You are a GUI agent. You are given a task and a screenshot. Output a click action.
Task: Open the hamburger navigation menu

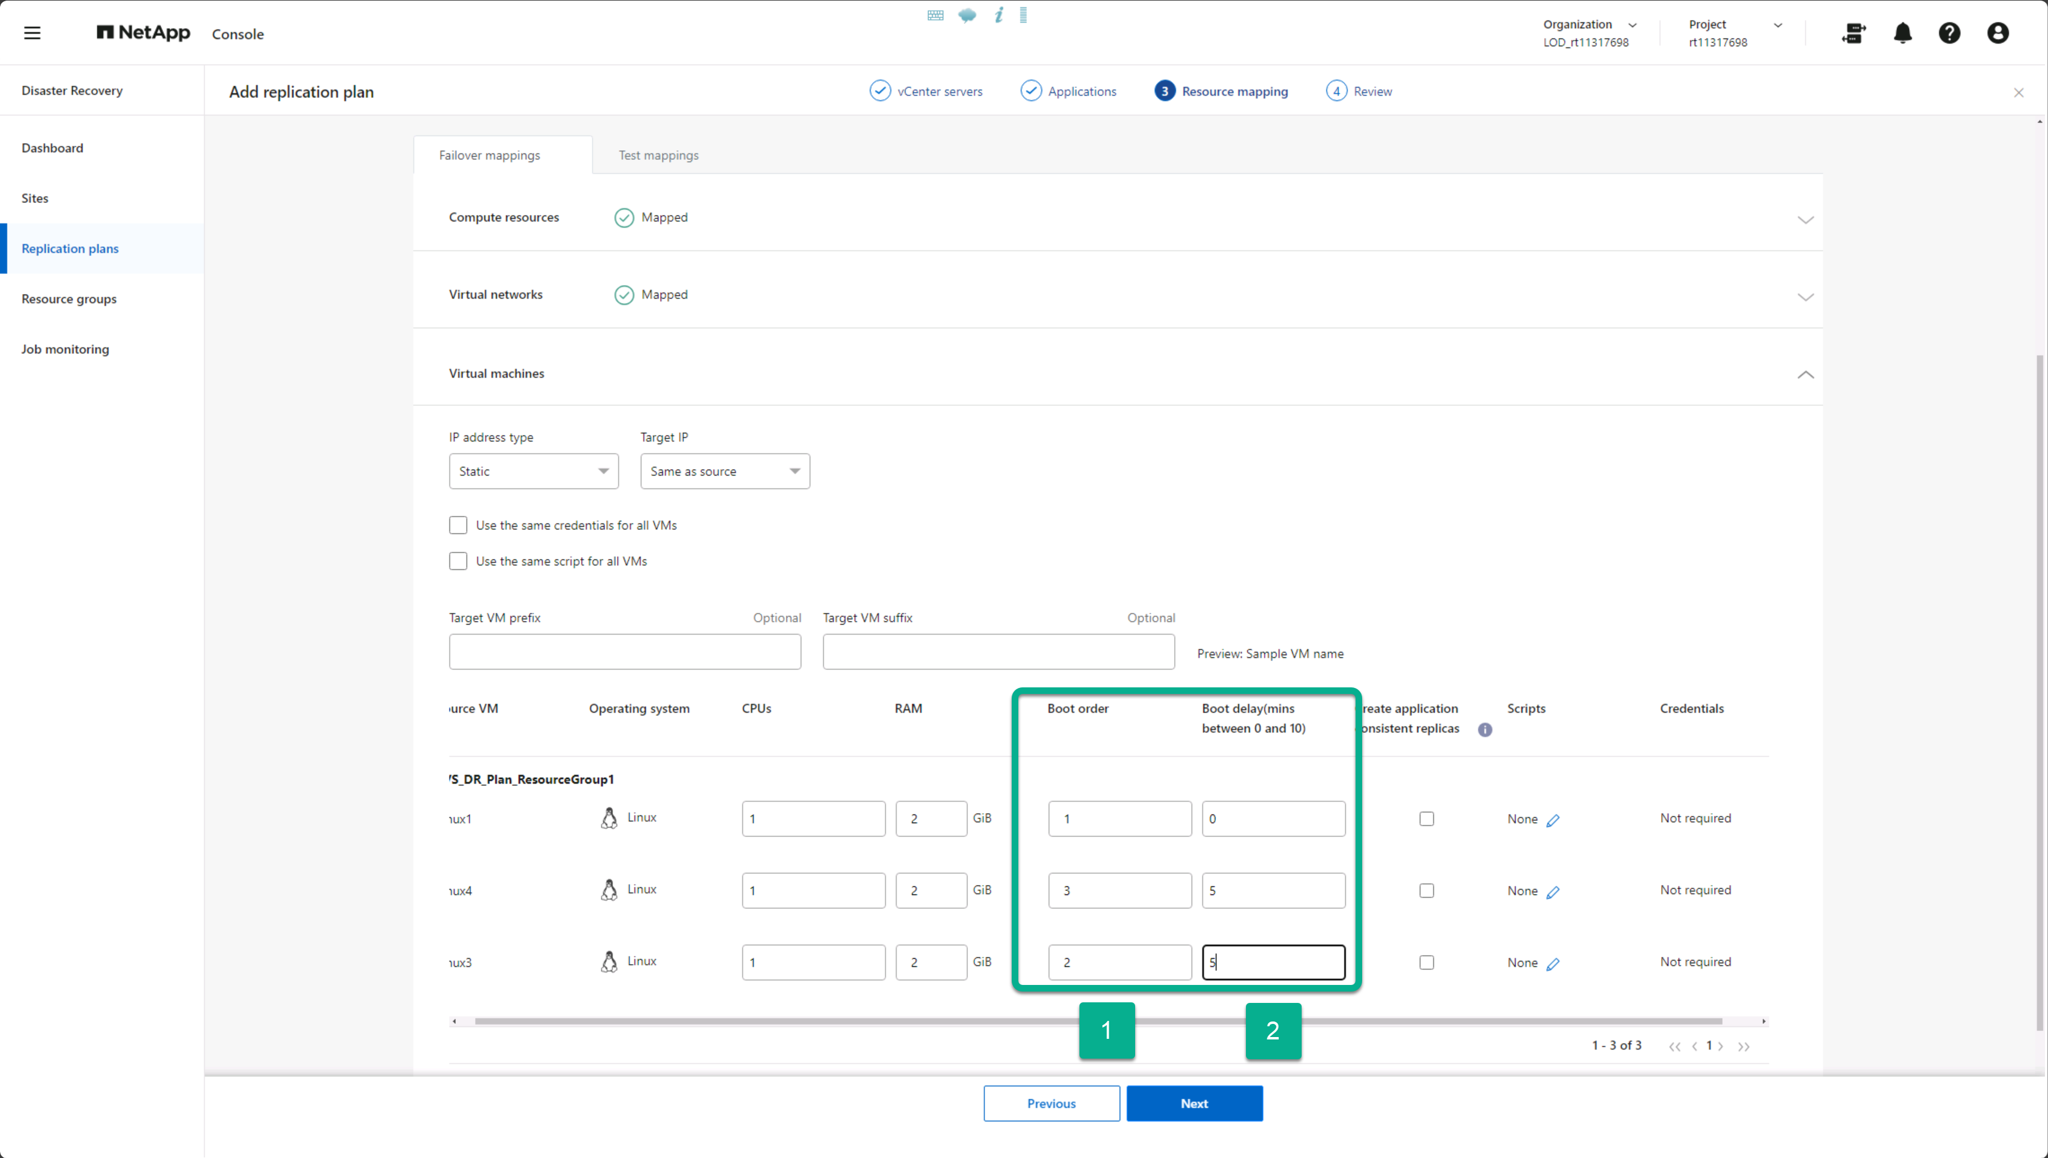(32, 34)
